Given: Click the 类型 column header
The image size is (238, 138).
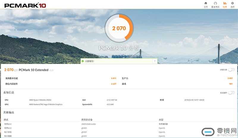Looking at the screenshot, I should (x=161, y=120).
